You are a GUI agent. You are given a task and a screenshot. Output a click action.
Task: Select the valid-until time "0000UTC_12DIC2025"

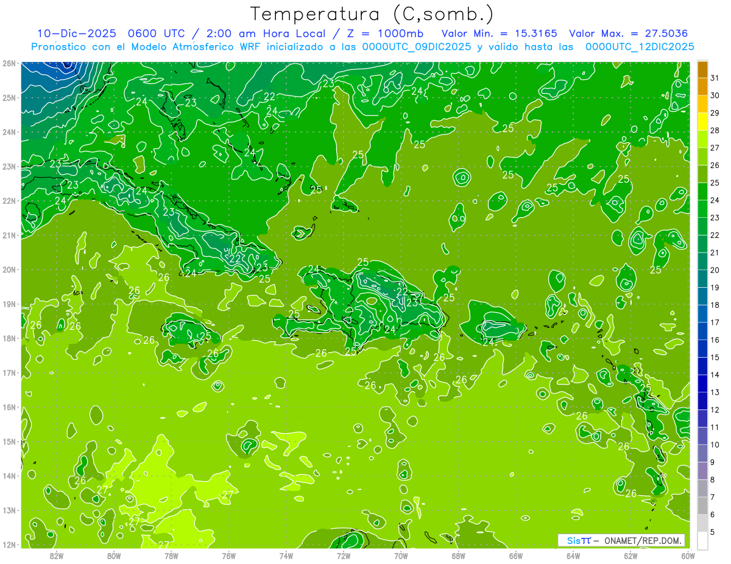click(x=639, y=47)
